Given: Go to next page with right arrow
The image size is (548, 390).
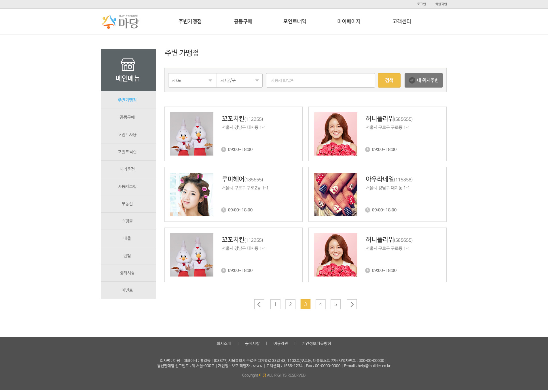Looking at the screenshot, I should pos(352,304).
